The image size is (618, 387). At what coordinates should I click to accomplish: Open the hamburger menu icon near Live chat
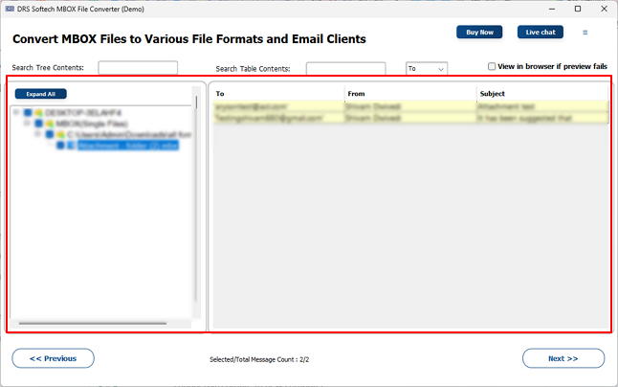pyautogui.click(x=585, y=33)
